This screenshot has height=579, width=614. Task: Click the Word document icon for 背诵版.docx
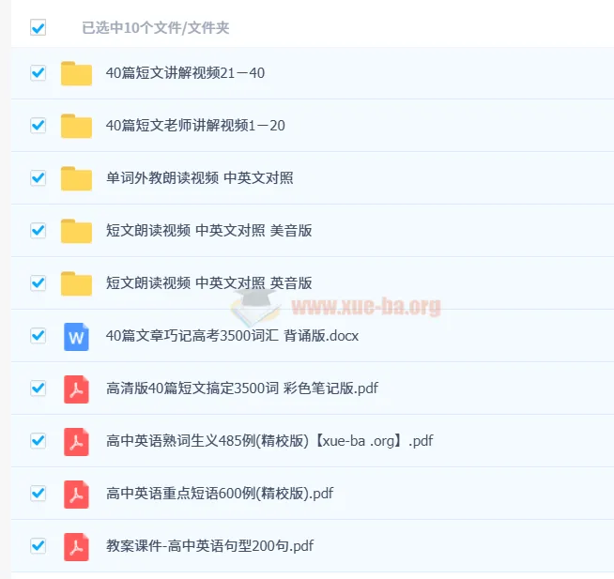(76, 336)
